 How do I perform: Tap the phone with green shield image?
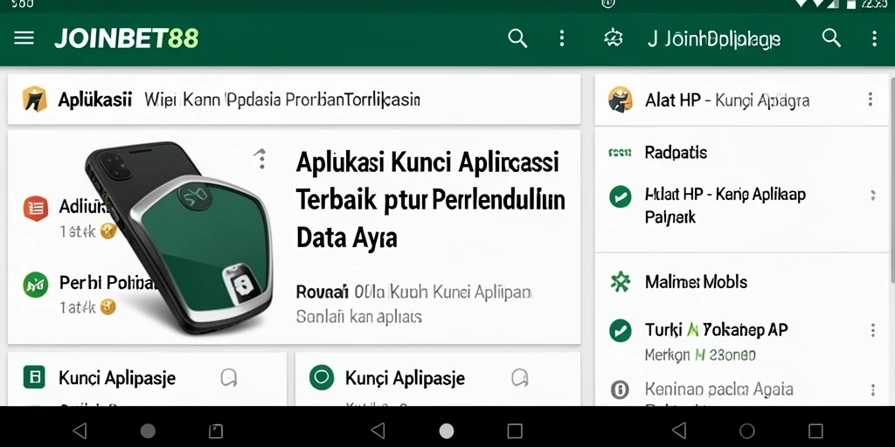pyautogui.click(x=179, y=237)
